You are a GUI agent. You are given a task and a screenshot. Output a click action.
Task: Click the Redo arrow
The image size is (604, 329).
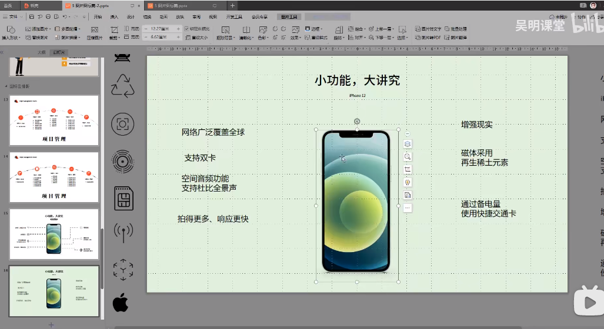point(75,16)
